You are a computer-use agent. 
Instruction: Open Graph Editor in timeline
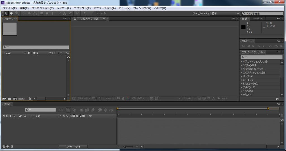[111, 110]
